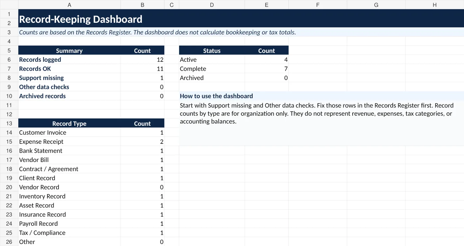464x246 pixels.
Task: Select the "Complete" status cell
Action: pos(212,69)
